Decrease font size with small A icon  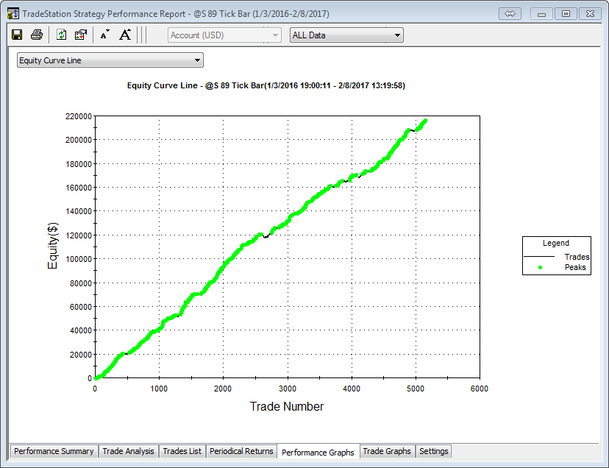(104, 35)
